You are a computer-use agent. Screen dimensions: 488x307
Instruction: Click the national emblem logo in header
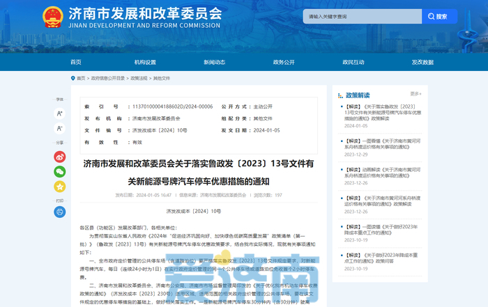[52, 17]
